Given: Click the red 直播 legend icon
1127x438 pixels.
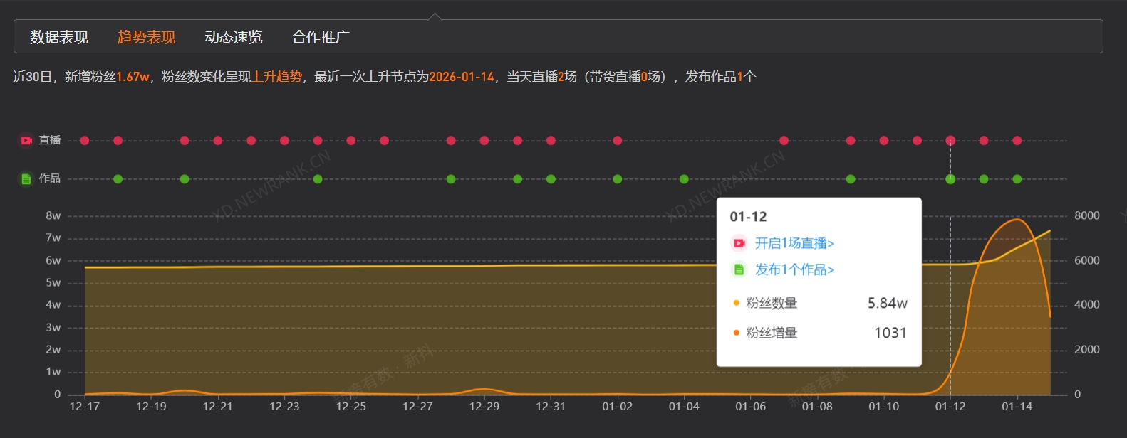Looking at the screenshot, I should 26,141.
